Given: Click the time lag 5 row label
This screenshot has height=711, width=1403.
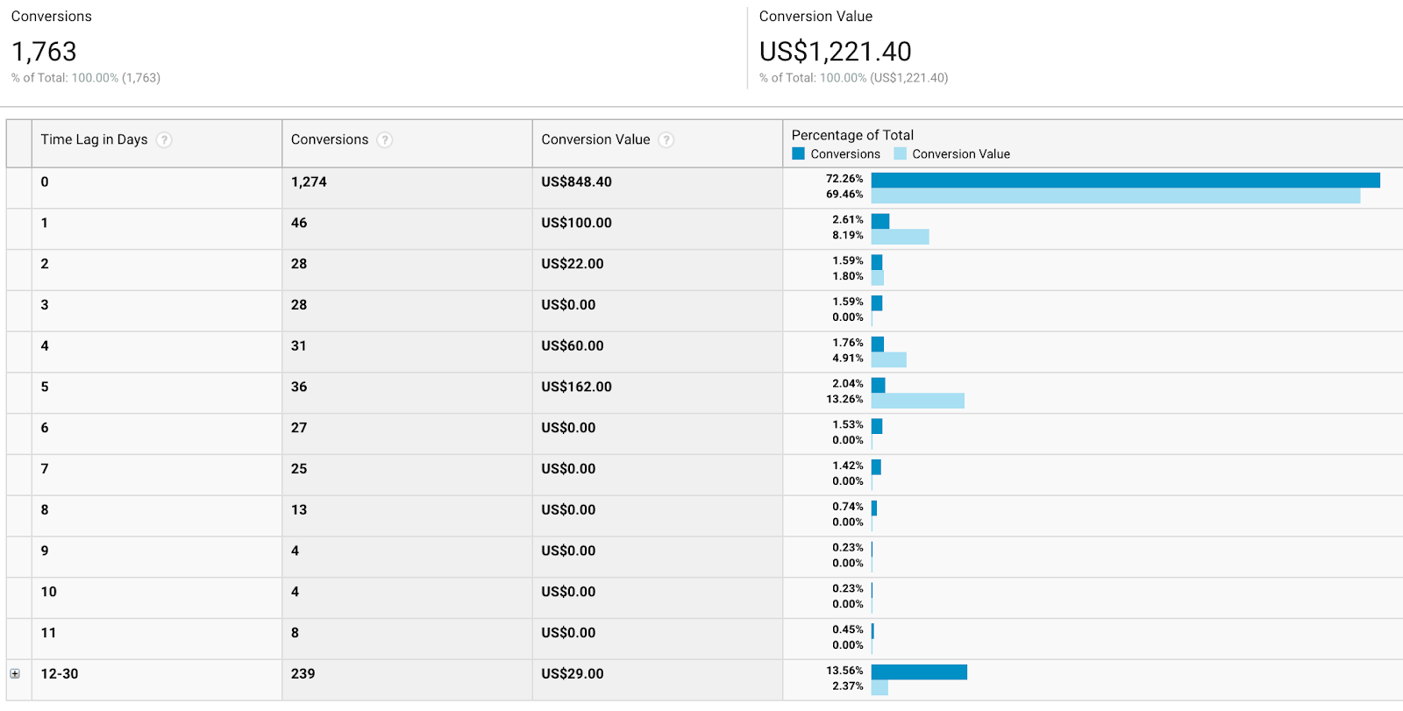Looking at the screenshot, I should coord(45,387).
